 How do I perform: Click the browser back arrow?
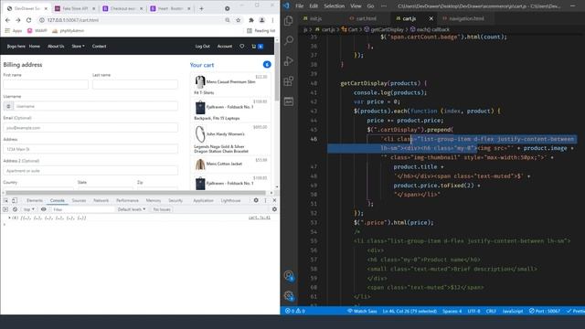pos(7,20)
